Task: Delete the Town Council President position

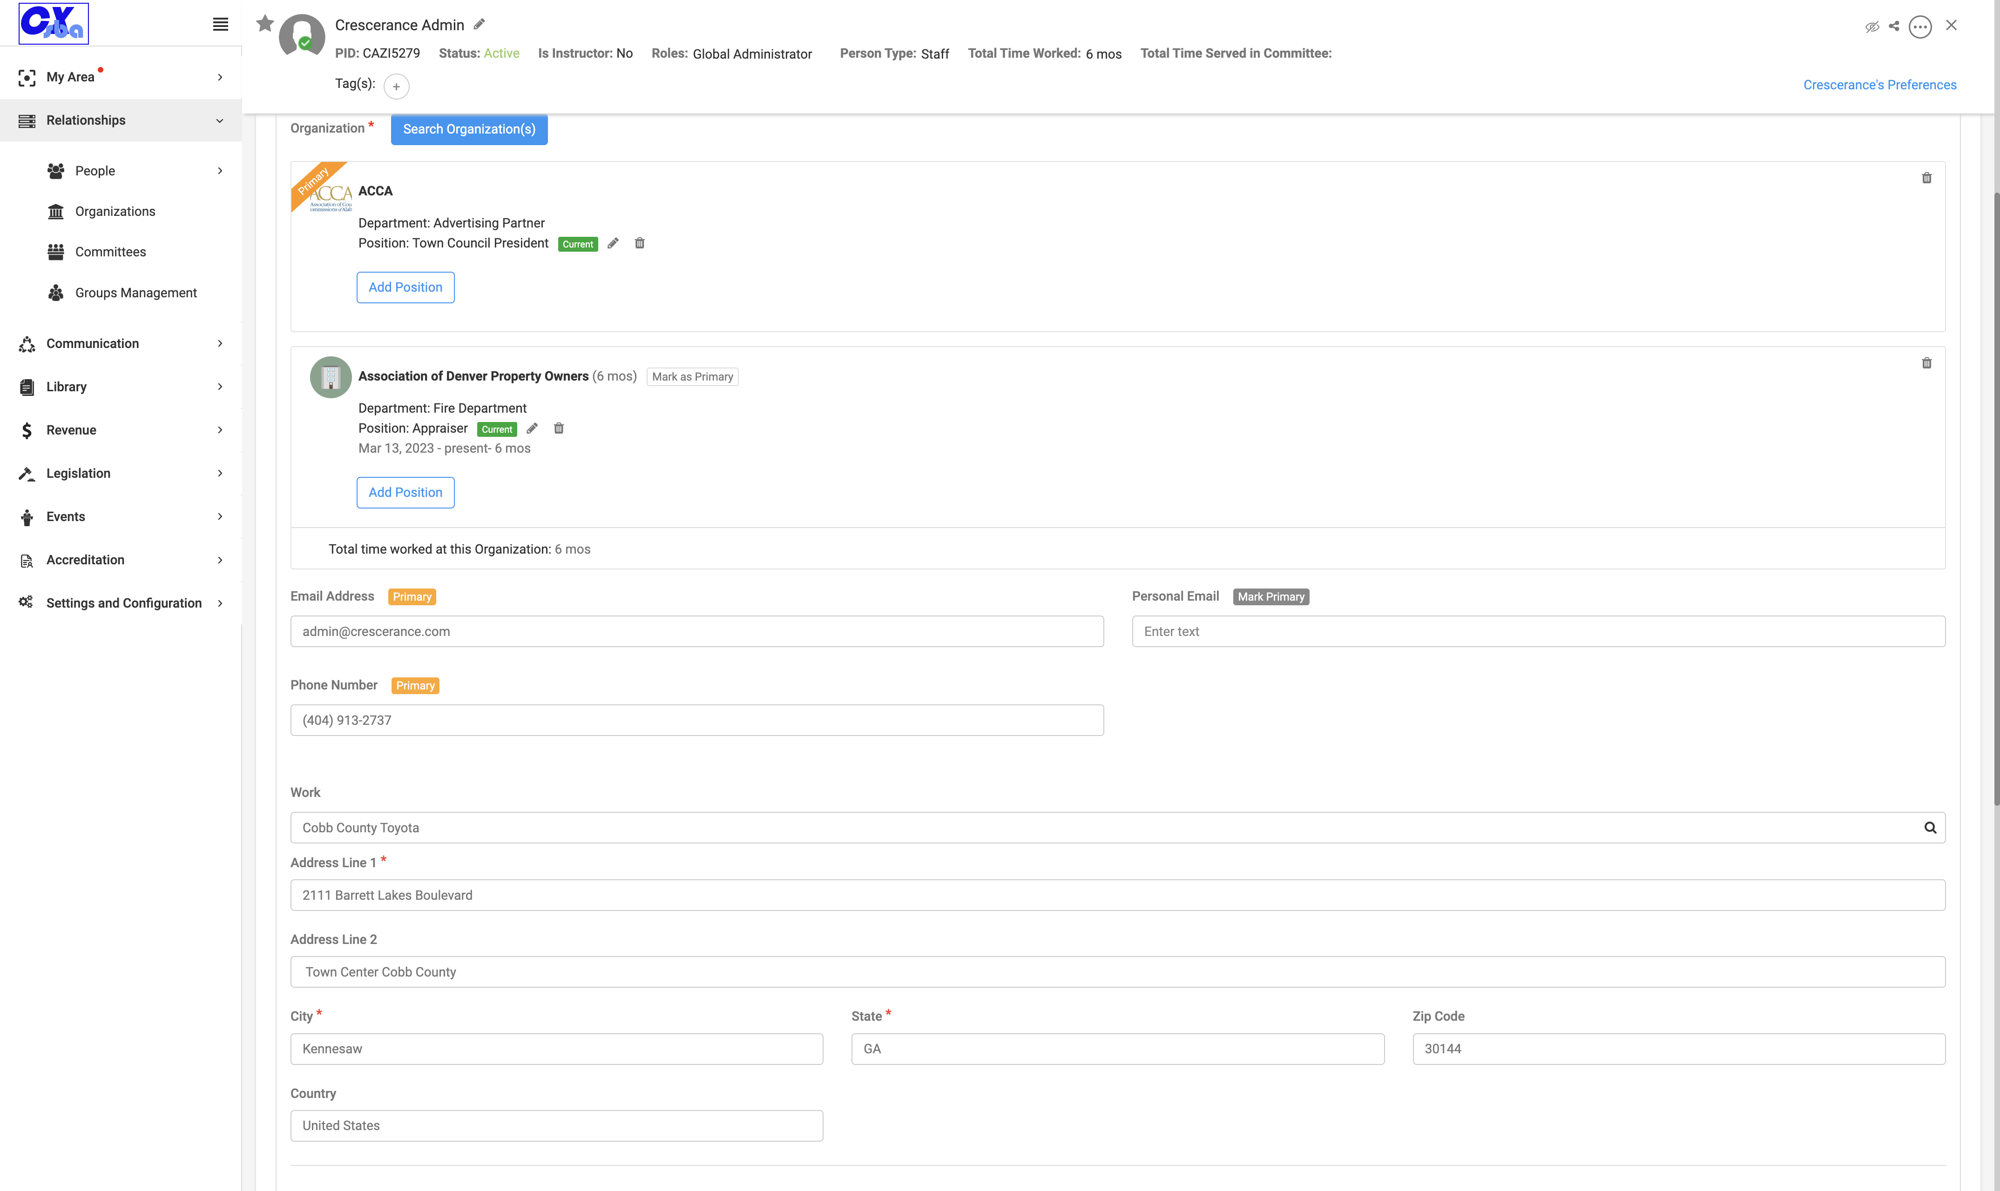Action: click(x=640, y=243)
